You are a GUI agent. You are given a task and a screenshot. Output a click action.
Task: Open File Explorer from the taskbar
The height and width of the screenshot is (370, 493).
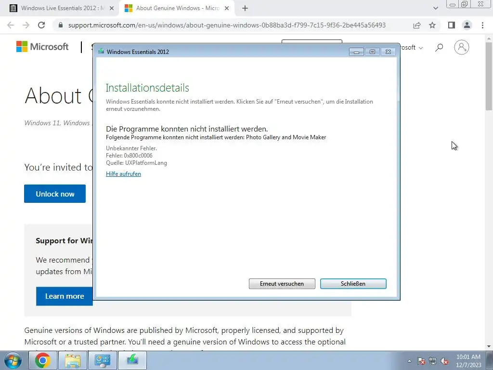pyautogui.click(x=73, y=360)
